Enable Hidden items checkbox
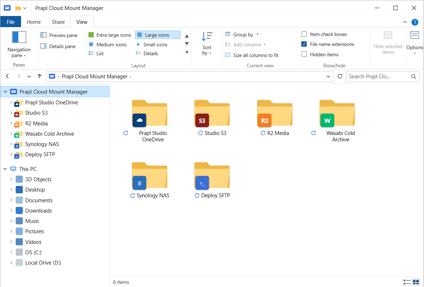 [304, 54]
